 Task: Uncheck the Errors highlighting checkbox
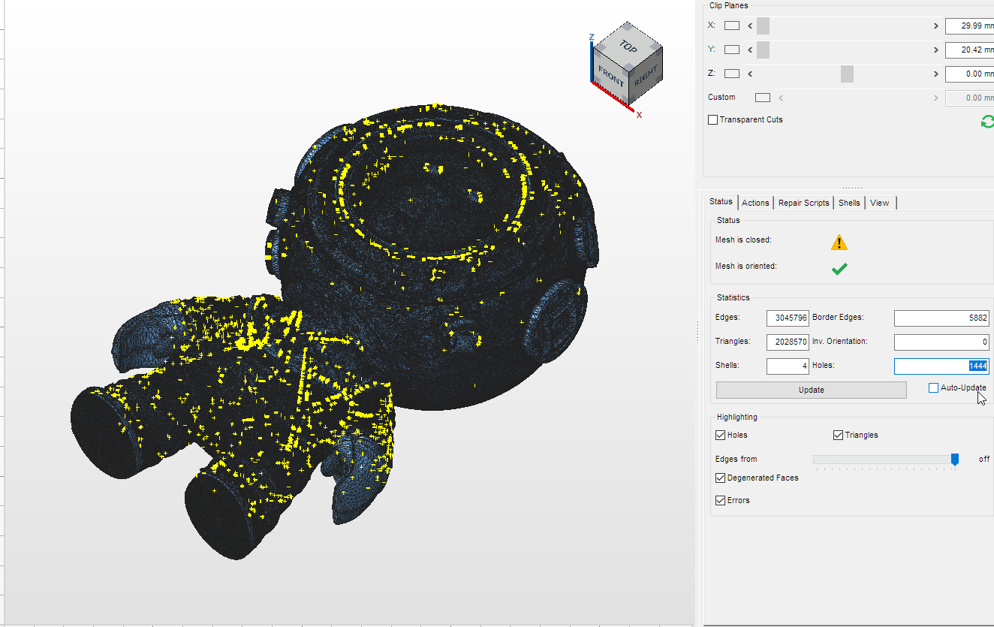pos(721,501)
